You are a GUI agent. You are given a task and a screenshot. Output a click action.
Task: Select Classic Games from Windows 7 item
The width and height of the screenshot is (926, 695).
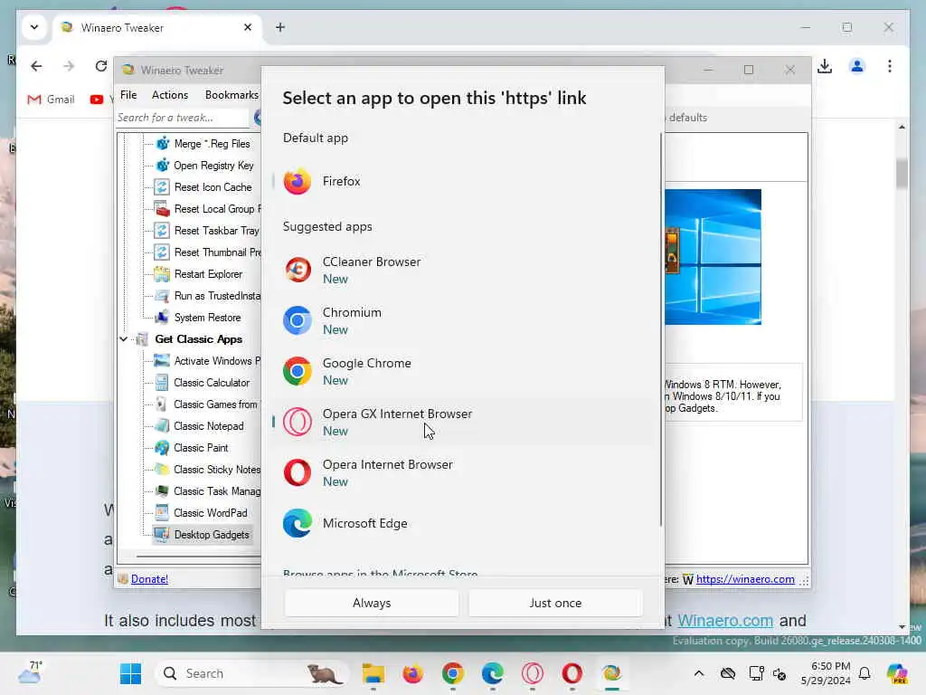(215, 405)
